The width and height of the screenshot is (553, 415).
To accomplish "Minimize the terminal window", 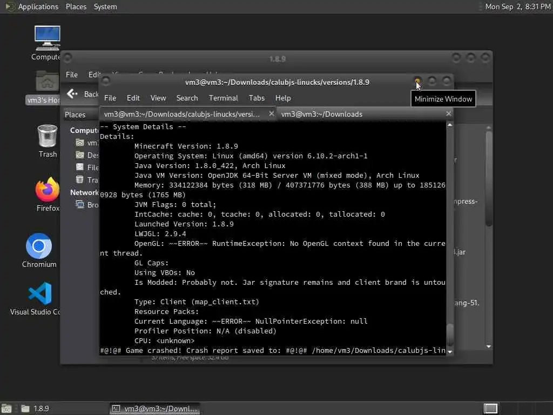I will tap(417, 81).
